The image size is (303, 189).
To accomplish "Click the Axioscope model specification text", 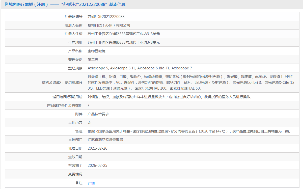I will pyautogui.click(x=140, y=68).
